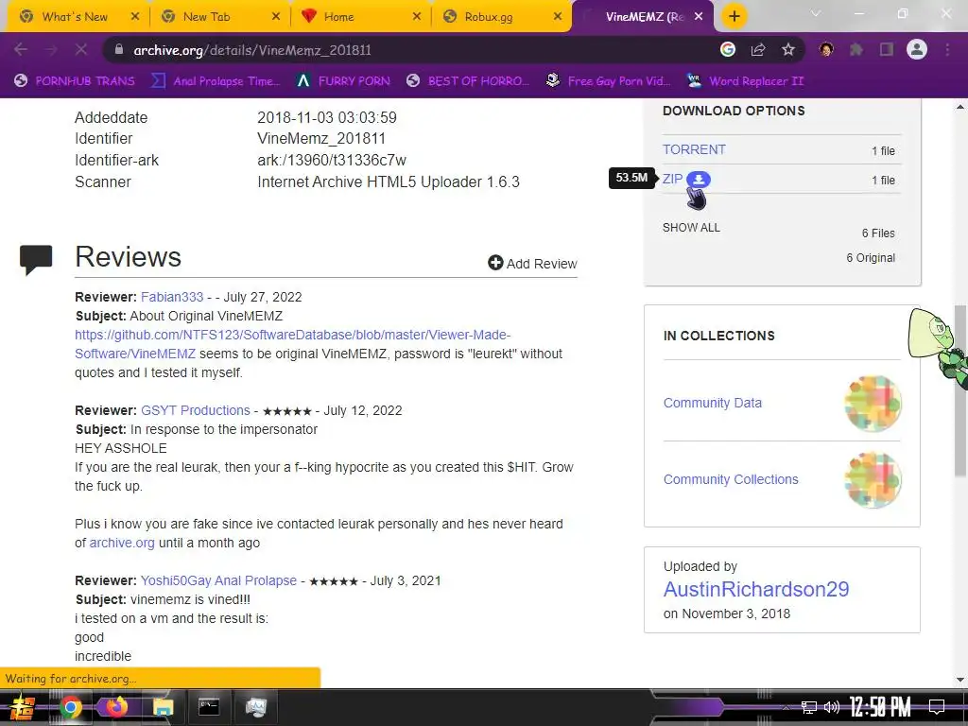968x726 pixels.
Task: Switch to the New Tab tab
Action: click(206, 17)
